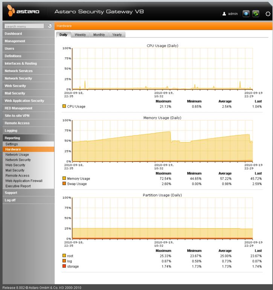
Task: Click the Release 8.002 footer text
Action: [42, 288]
